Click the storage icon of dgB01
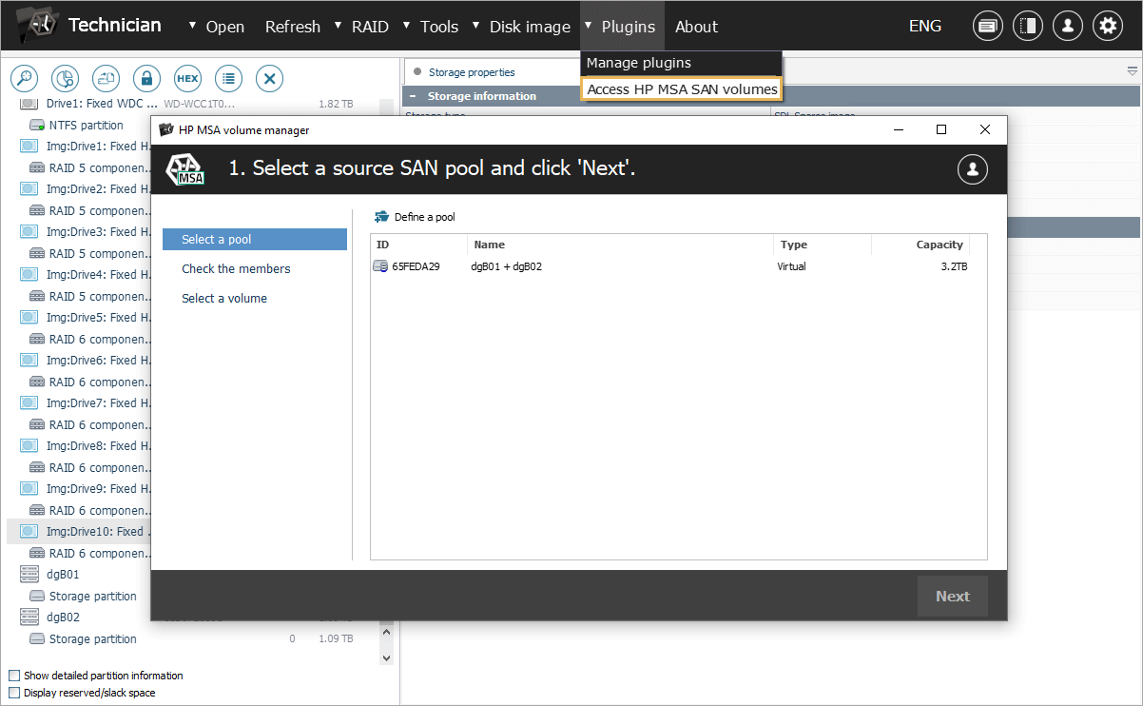This screenshot has height=706, width=1143. (29, 574)
